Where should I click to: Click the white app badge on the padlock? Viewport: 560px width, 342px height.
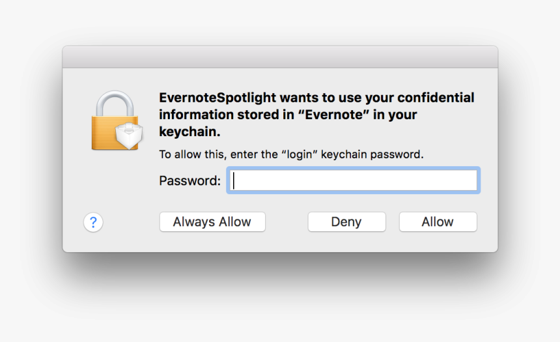[x=127, y=135]
